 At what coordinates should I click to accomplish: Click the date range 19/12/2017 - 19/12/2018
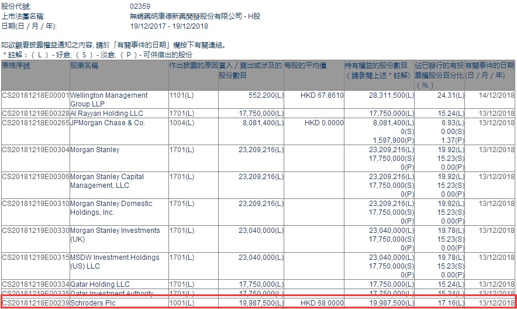(x=169, y=26)
